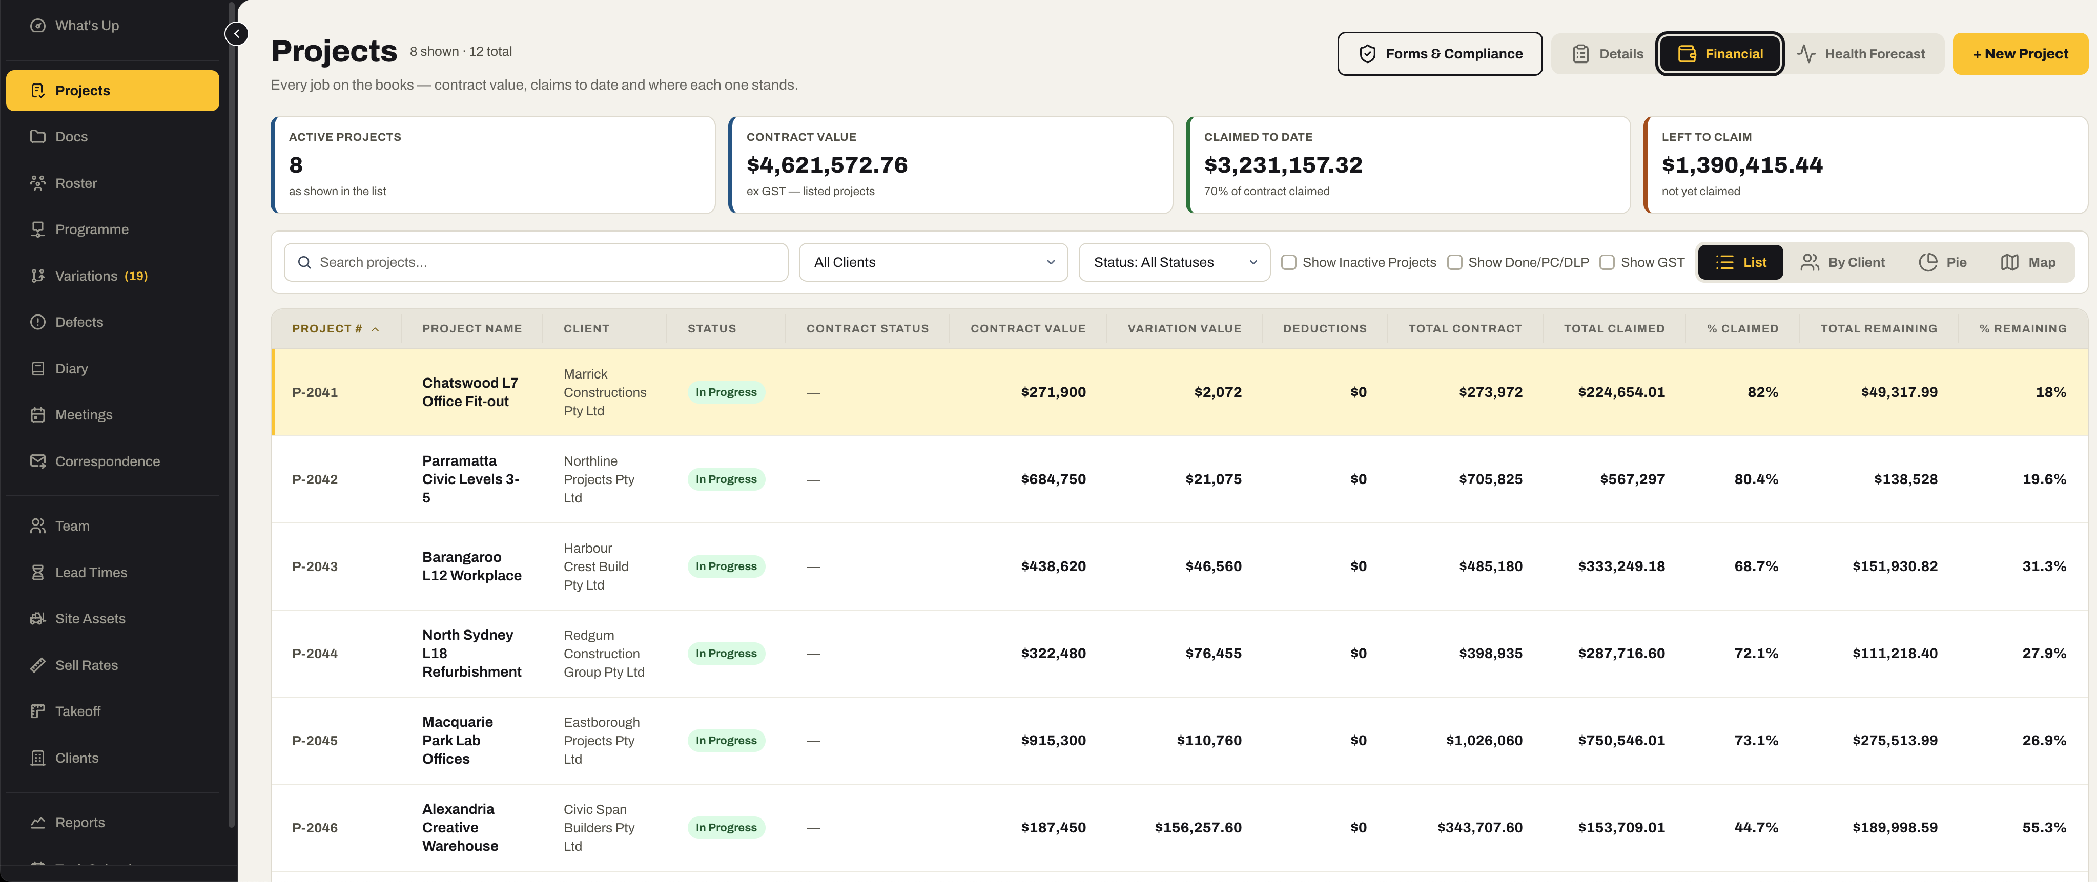Open the Takeoff section
Viewport: 2097px width, 882px height.
coord(112,711)
